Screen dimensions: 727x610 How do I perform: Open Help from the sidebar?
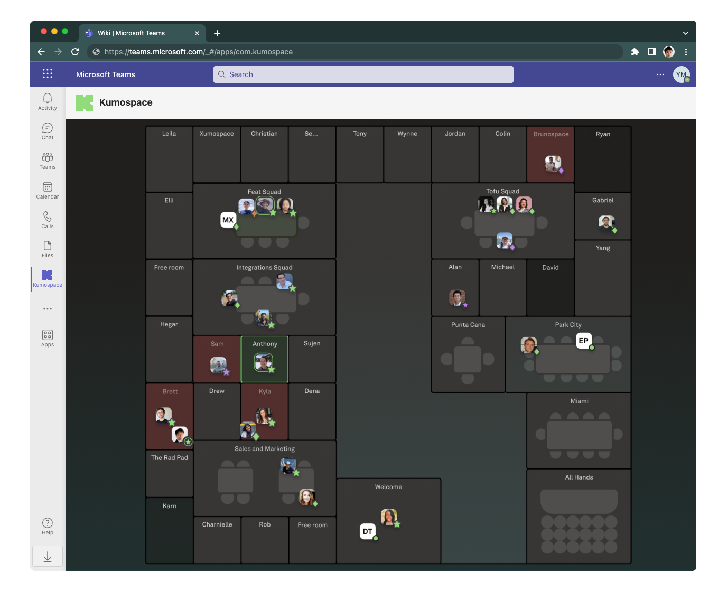pyautogui.click(x=47, y=525)
